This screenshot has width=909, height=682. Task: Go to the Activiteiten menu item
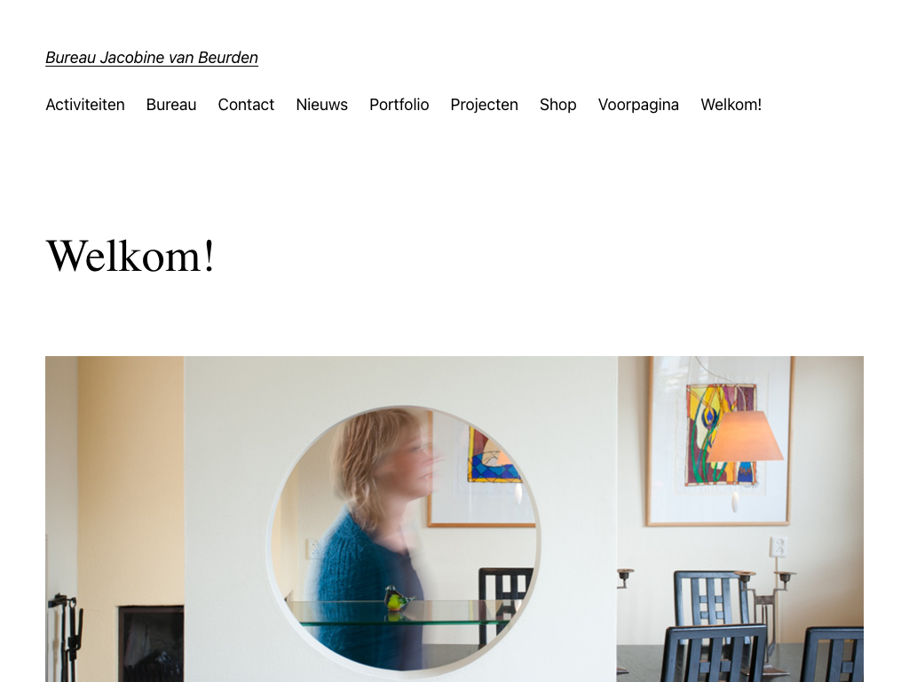(85, 105)
